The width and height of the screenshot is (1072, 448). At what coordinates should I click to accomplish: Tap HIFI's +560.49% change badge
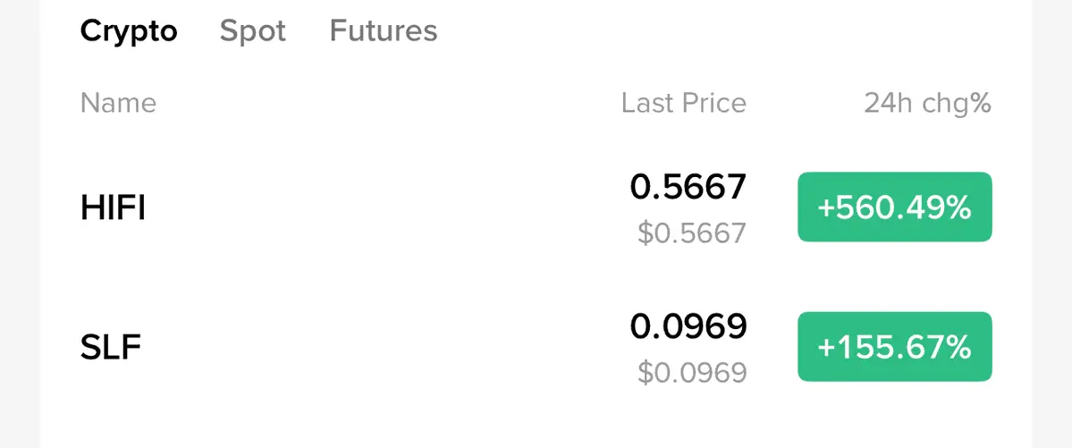[x=894, y=207]
